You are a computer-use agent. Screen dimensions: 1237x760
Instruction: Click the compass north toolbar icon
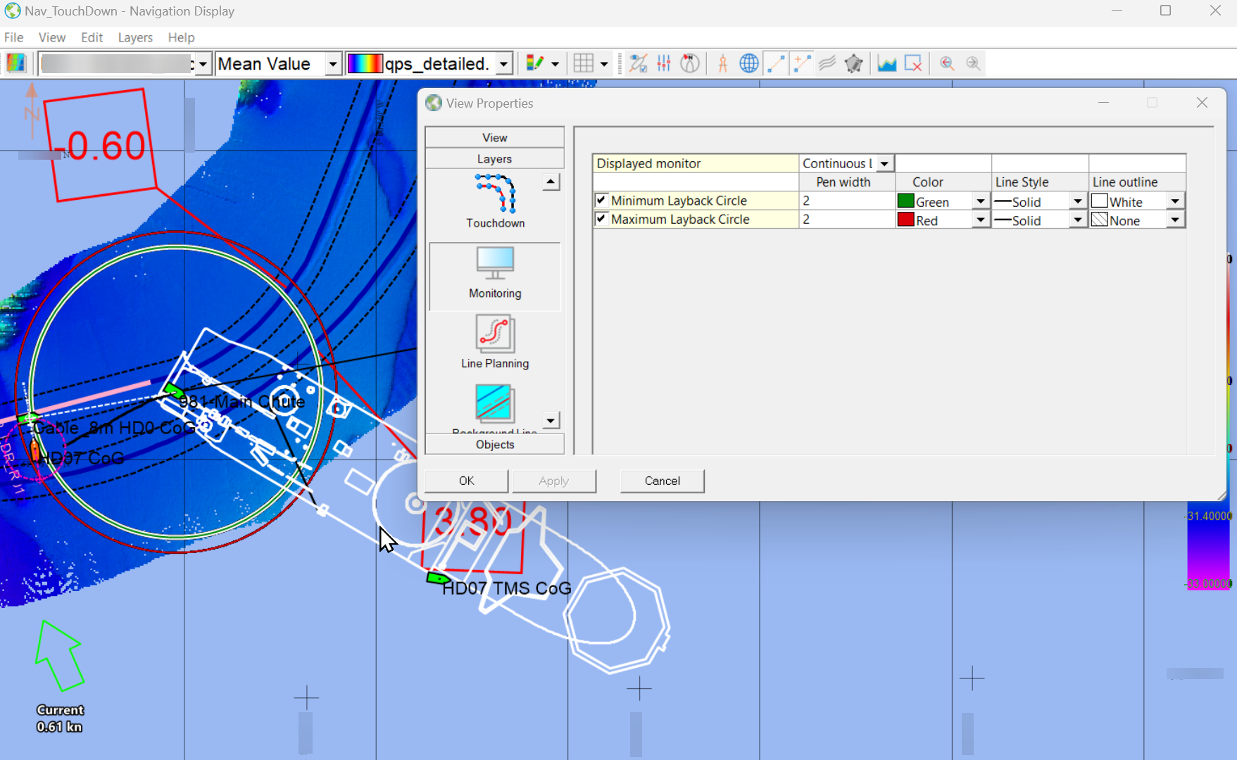pos(690,64)
